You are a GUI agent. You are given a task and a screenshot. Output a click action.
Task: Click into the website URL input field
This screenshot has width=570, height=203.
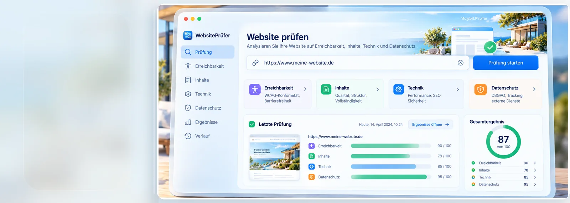pyautogui.click(x=357, y=63)
